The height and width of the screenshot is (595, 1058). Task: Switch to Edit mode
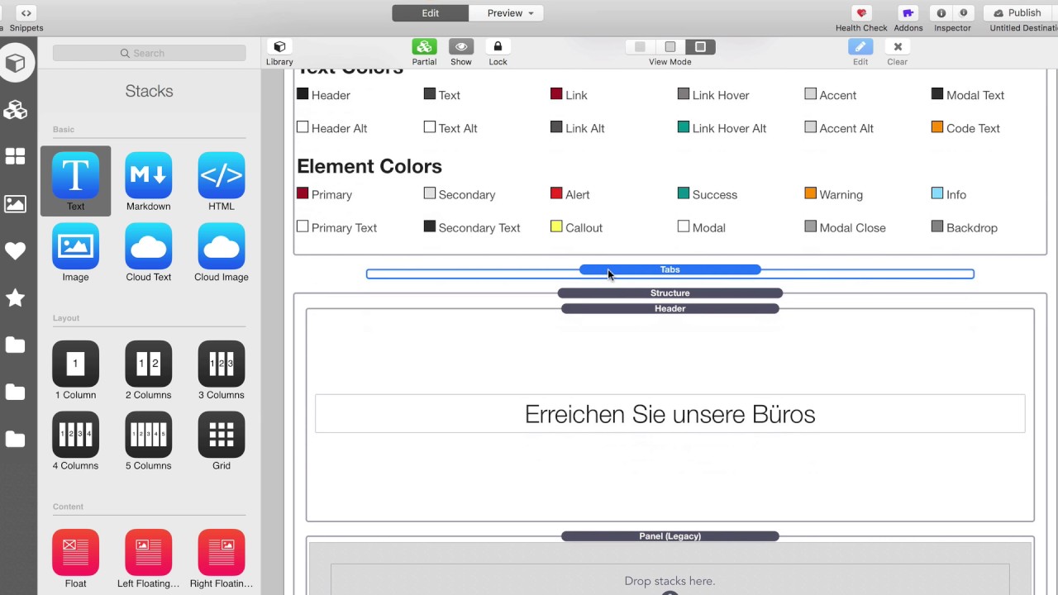pos(431,13)
